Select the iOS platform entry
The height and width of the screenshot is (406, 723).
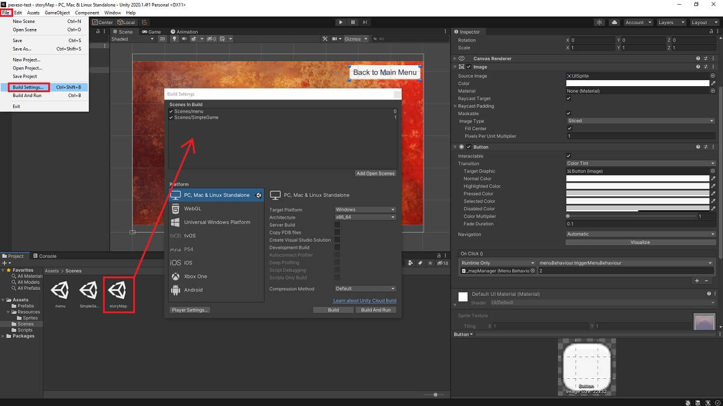tap(217, 263)
